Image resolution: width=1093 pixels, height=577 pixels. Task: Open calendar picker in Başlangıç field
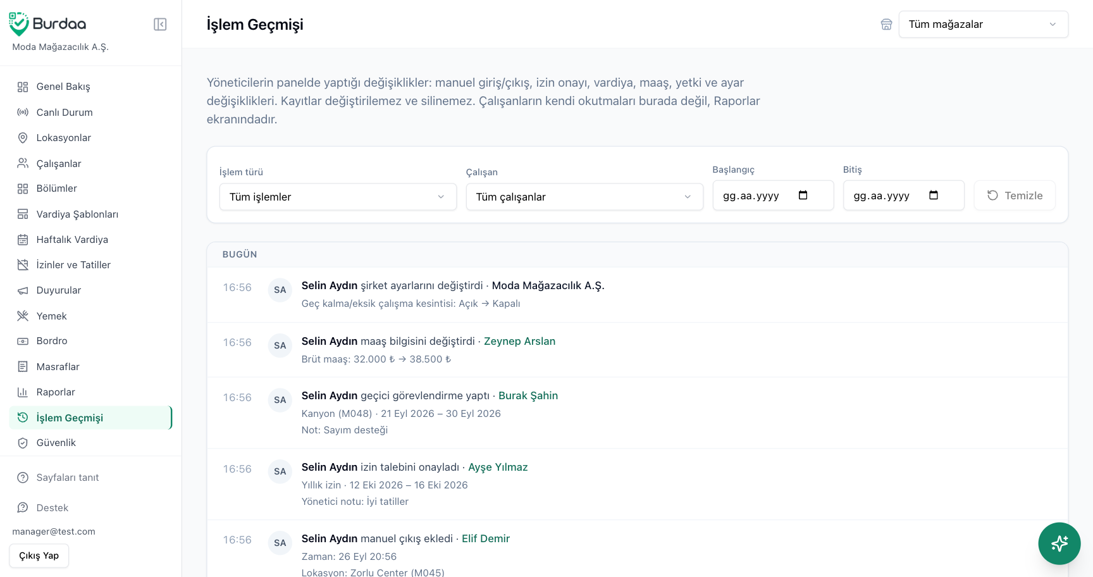(803, 195)
